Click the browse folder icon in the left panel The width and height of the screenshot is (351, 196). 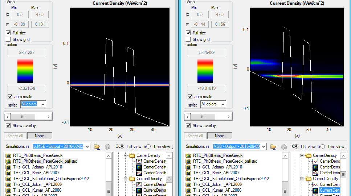pos(97,147)
